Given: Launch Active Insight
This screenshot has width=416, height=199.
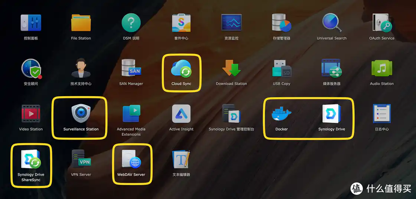Looking at the screenshot, I should click(x=181, y=114).
